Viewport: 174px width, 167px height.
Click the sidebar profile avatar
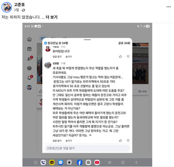[29, 88]
